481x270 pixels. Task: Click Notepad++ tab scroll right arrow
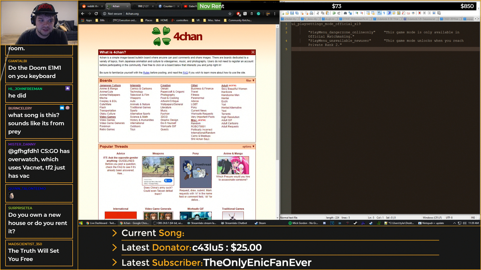pyautogui.click(x=479, y=19)
